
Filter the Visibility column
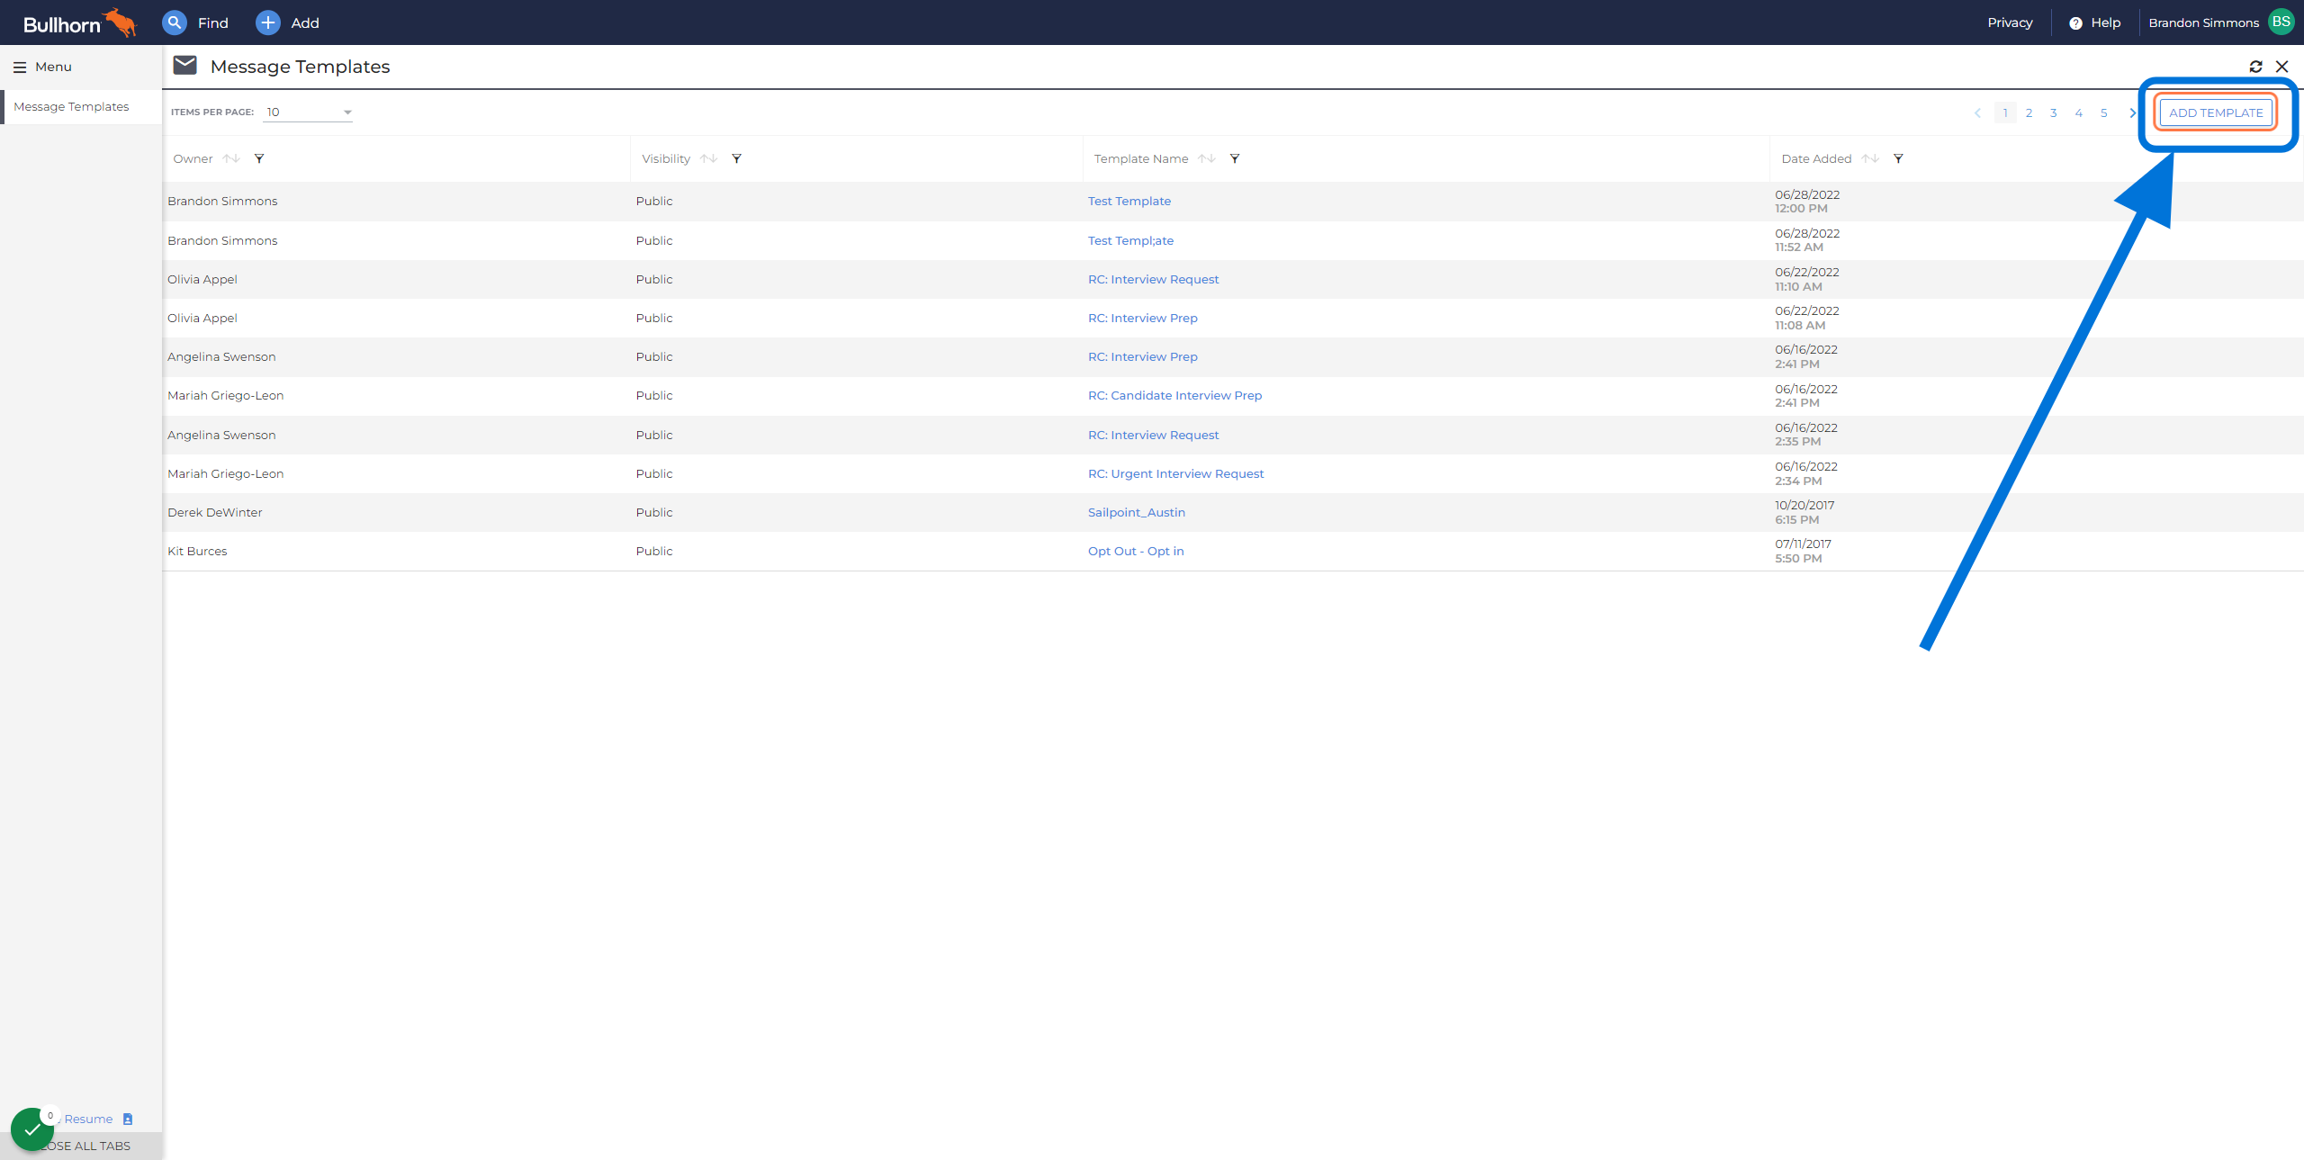point(736,158)
